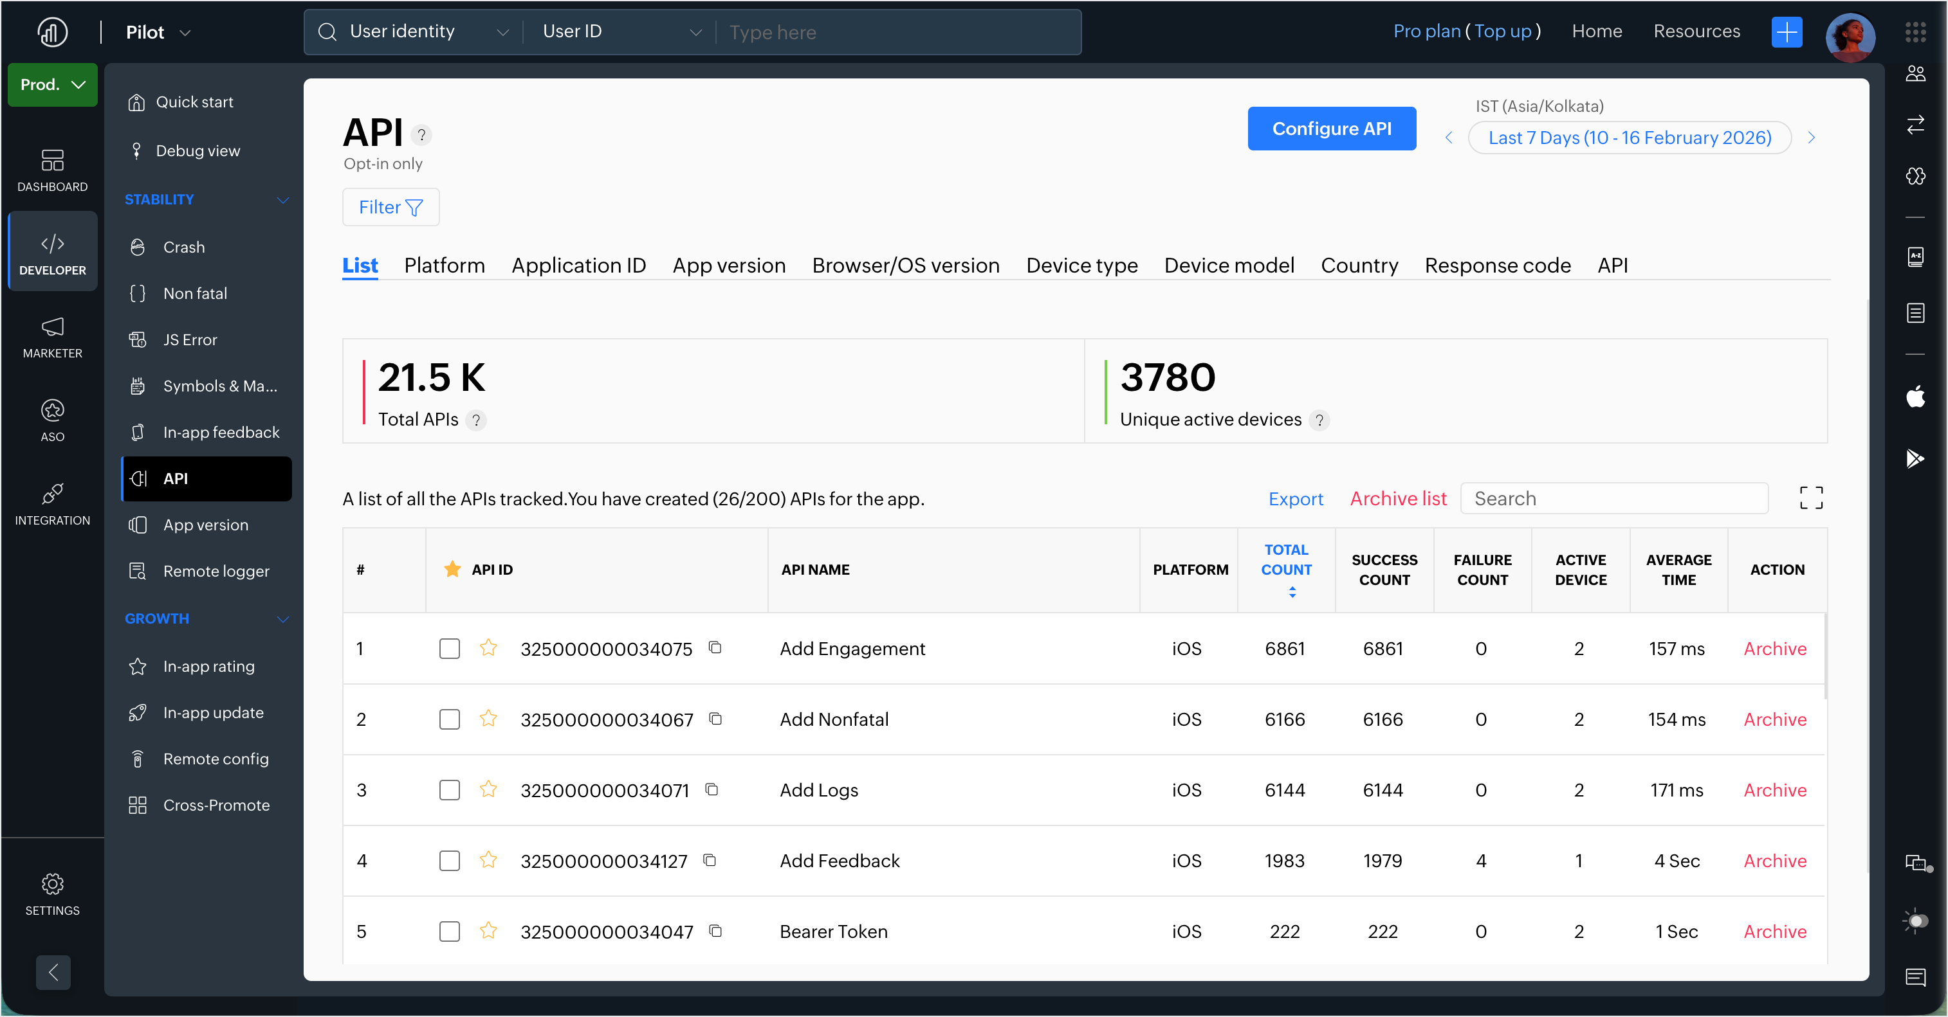Copy API ID for Add Engagement

(715, 647)
